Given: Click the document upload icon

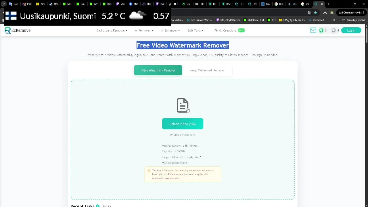Looking at the screenshot, I should [183, 105].
